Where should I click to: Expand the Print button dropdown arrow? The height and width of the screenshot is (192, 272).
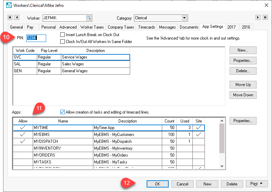262,184
